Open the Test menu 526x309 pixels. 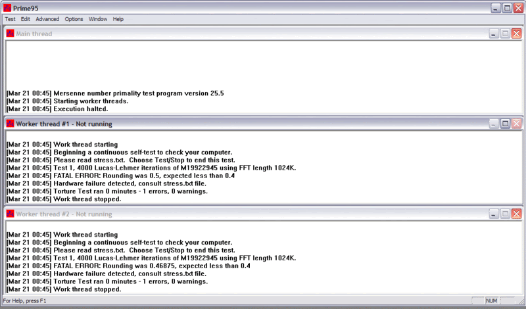[10, 19]
